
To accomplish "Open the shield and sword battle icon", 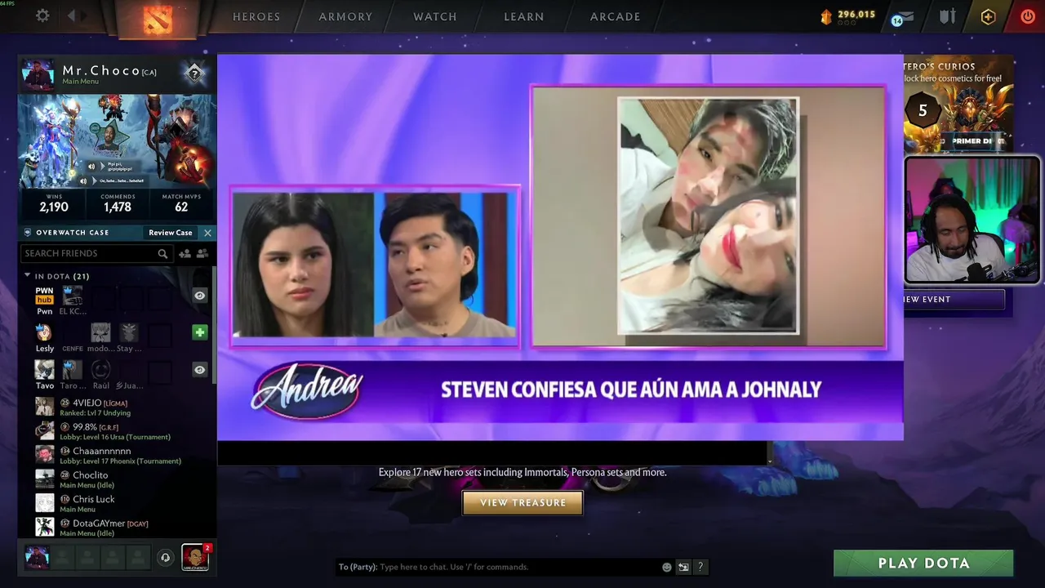I will pyautogui.click(x=947, y=16).
